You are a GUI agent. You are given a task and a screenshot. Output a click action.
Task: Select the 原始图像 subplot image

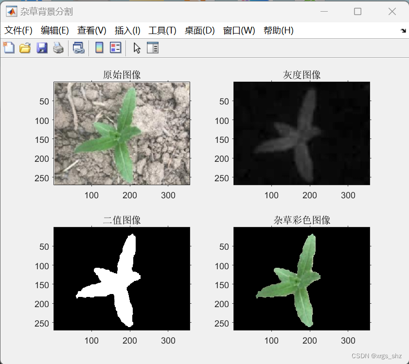click(122, 133)
